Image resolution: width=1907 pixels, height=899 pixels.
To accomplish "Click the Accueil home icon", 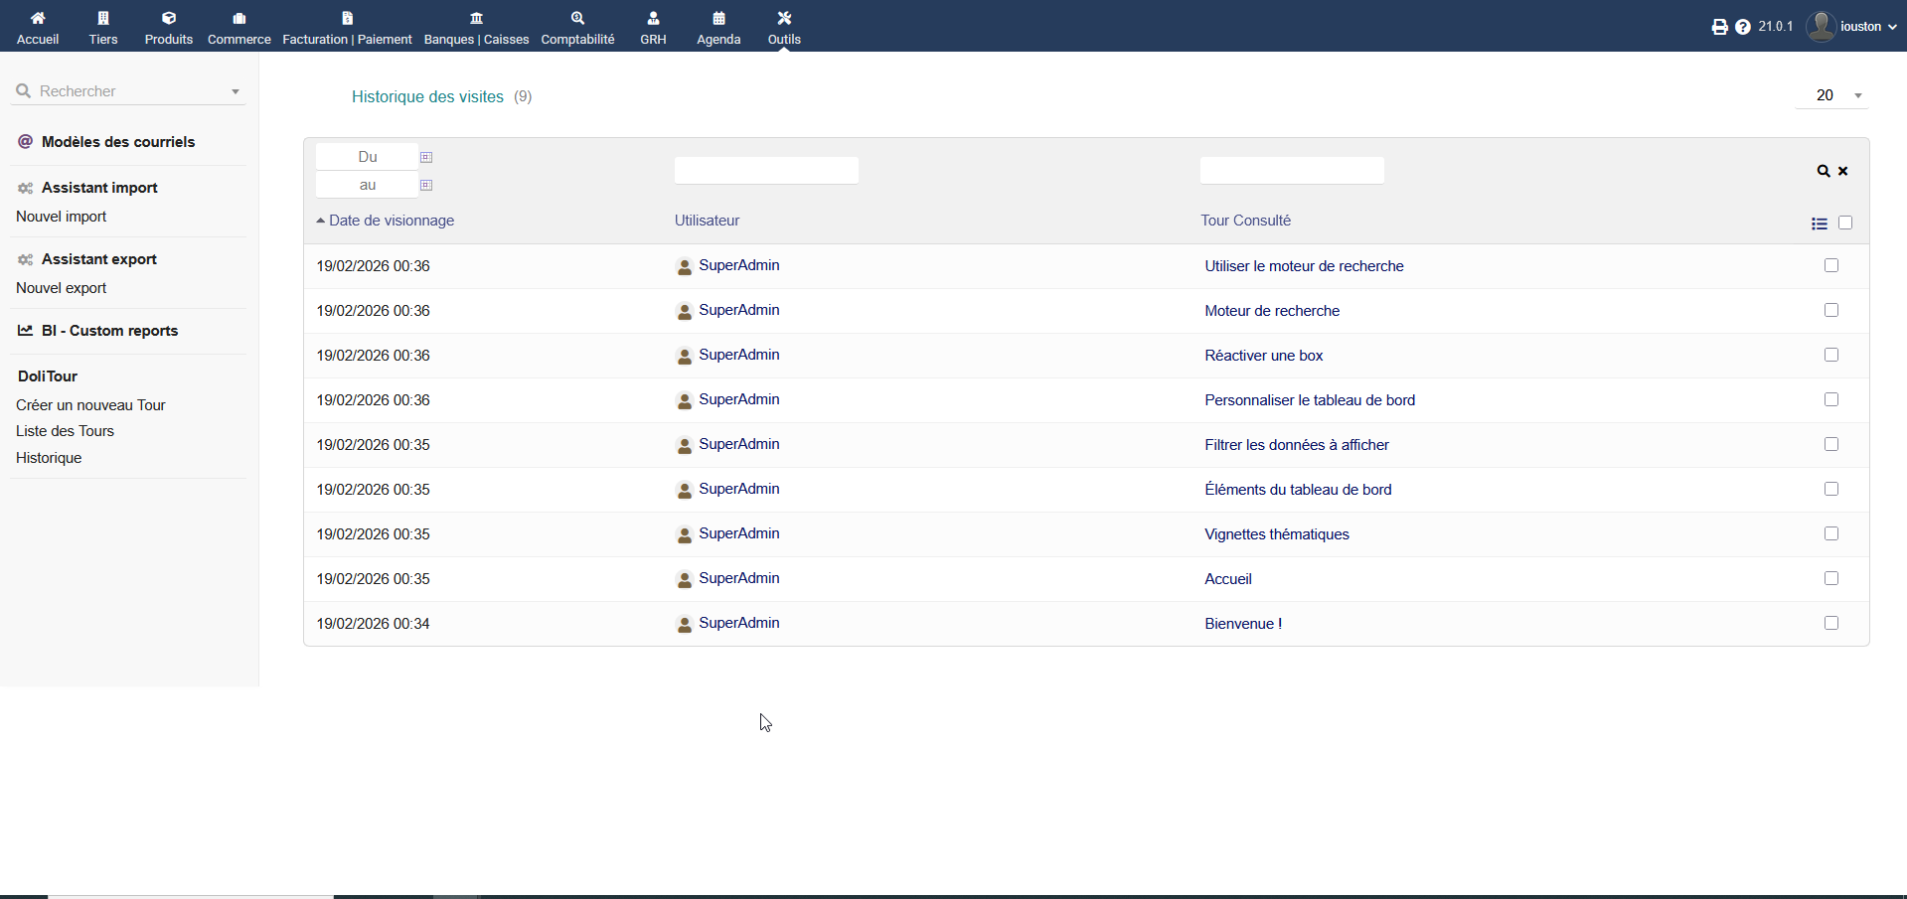I will 38,18.
